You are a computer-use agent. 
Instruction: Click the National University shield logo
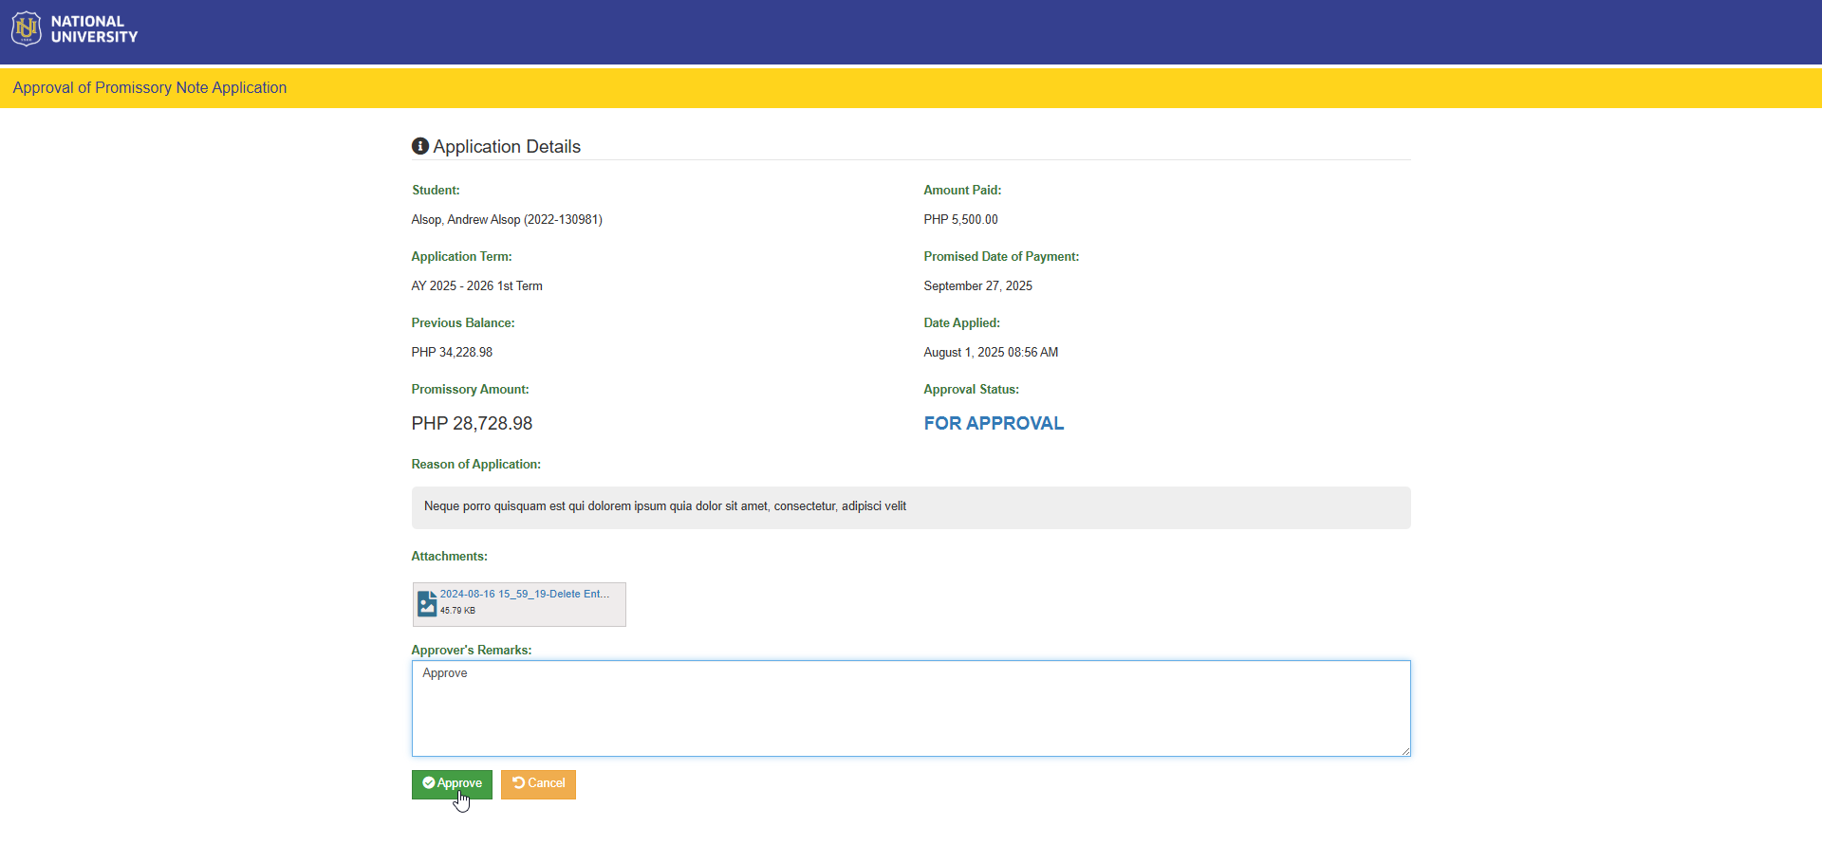tap(27, 28)
